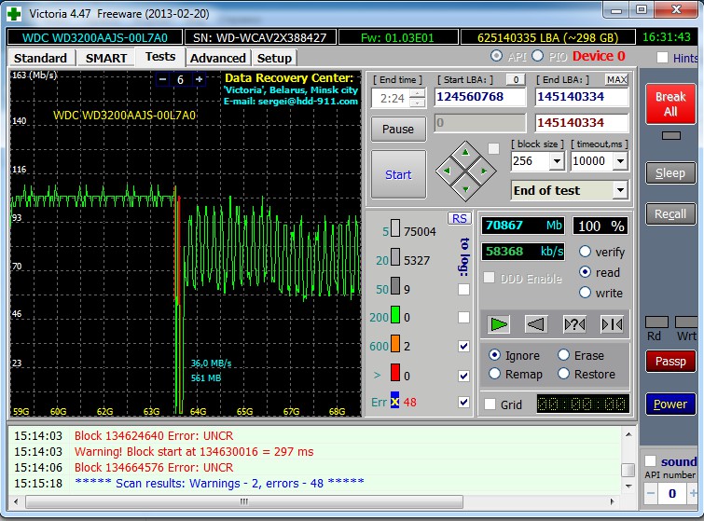Open the Advanced tab

tap(217, 58)
